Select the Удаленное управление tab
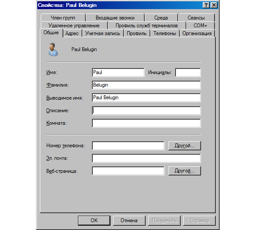256x230 pixels. [x=74, y=26]
